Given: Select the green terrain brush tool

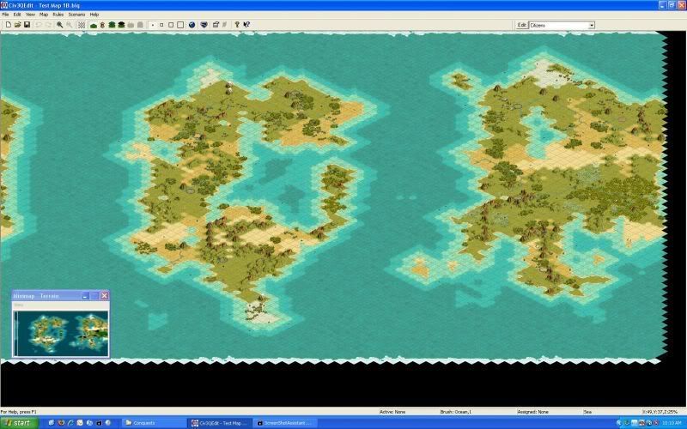Looking at the screenshot, I should click(x=94, y=25).
